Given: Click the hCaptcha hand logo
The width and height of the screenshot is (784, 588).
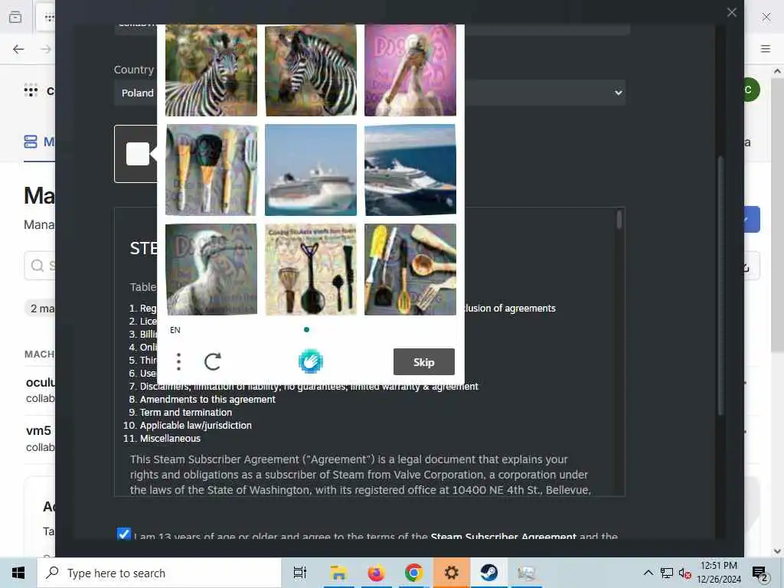Looking at the screenshot, I should point(311,361).
